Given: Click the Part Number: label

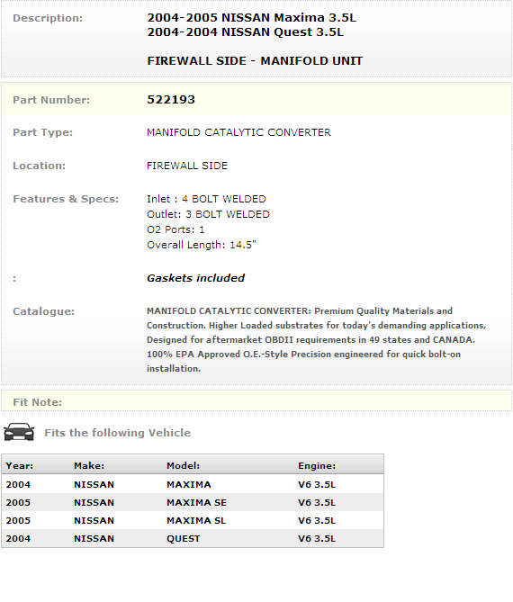Looking at the screenshot, I should [51, 100].
